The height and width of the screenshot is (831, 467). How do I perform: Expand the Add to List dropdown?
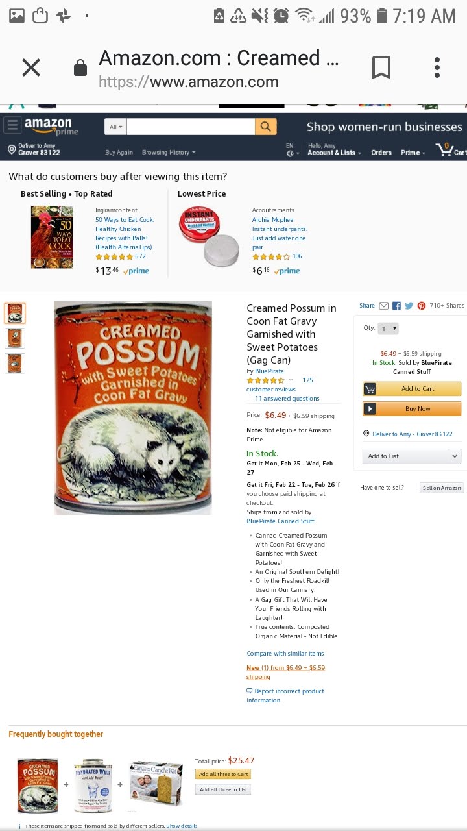(412, 456)
